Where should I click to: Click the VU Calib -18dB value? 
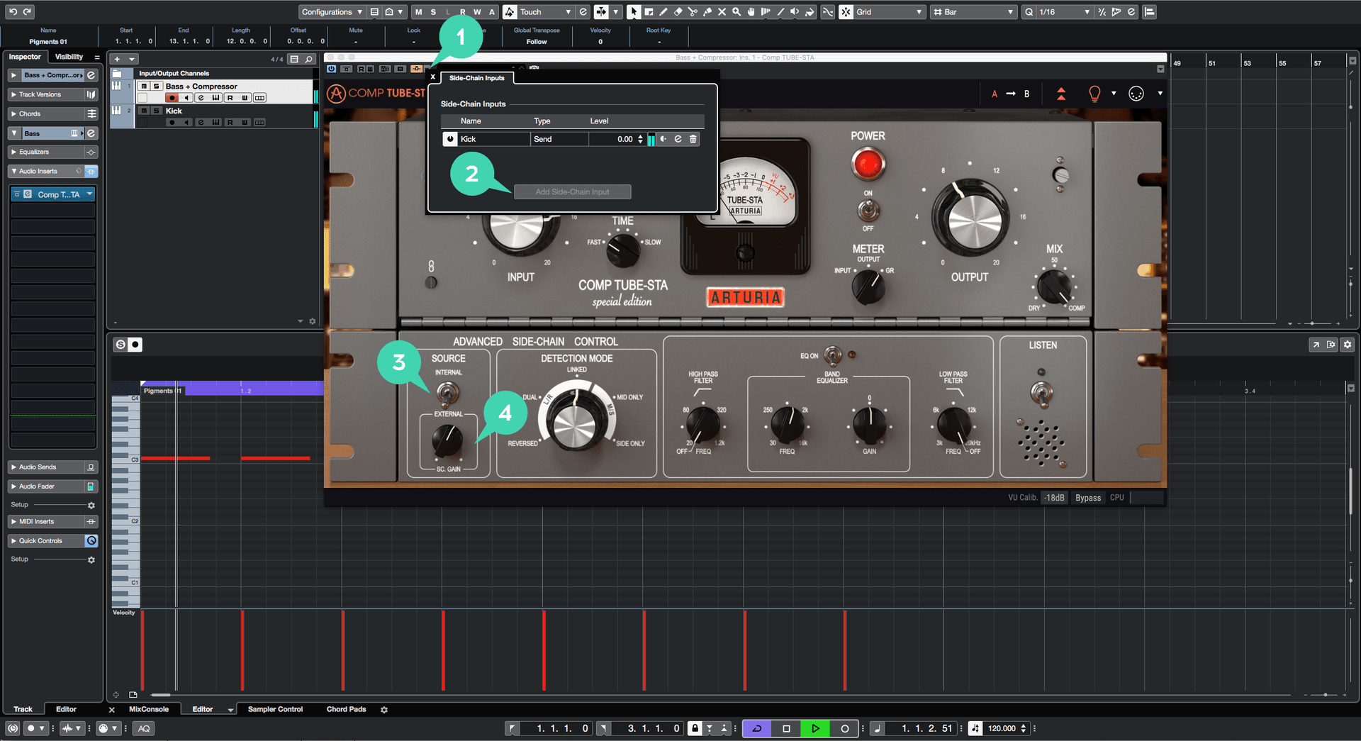pos(1055,498)
